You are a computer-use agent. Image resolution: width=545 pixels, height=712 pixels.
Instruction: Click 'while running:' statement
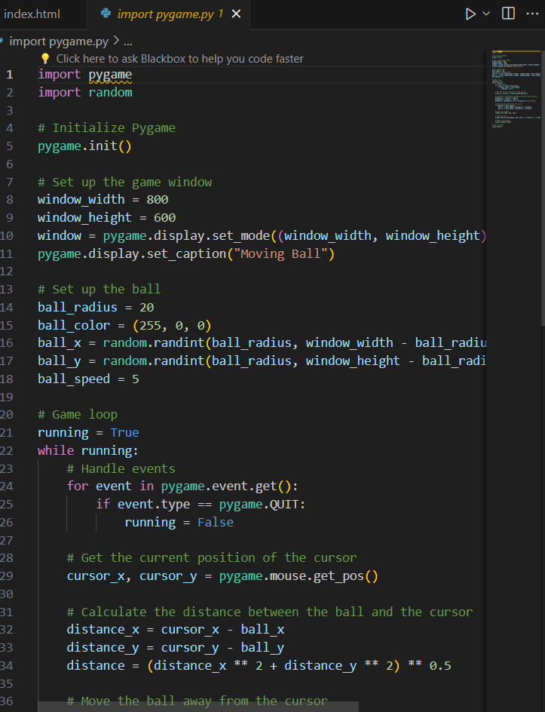click(88, 450)
